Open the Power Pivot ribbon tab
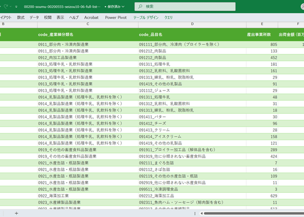 (x=116, y=17)
